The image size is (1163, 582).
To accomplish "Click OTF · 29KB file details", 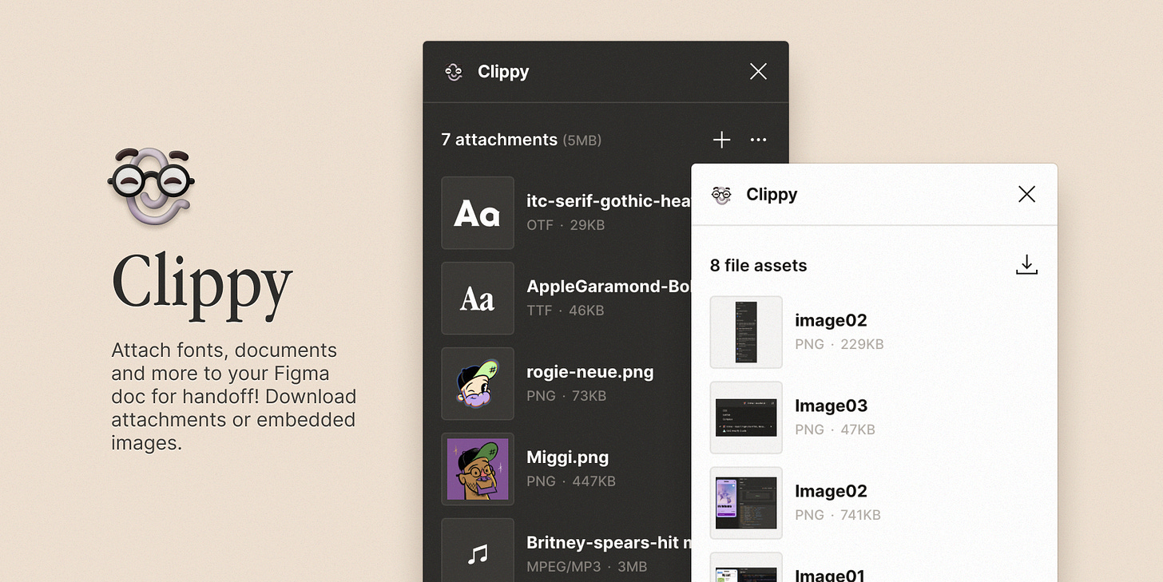I will 566,225.
